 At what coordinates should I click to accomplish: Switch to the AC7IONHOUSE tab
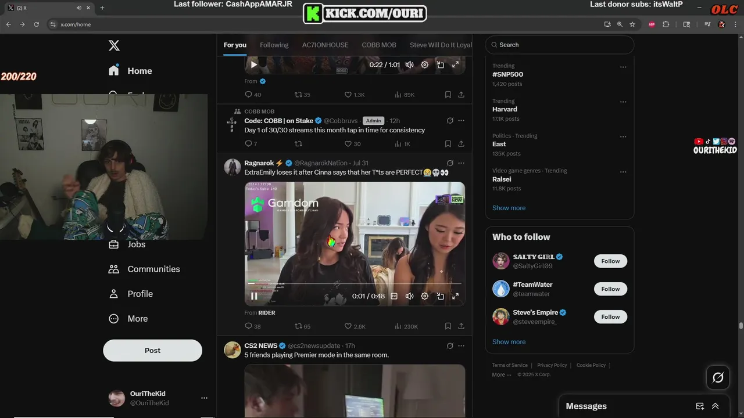pyautogui.click(x=325, y=45)
